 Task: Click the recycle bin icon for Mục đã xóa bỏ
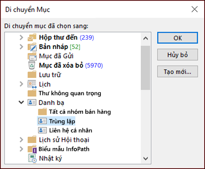coord(32,65)
